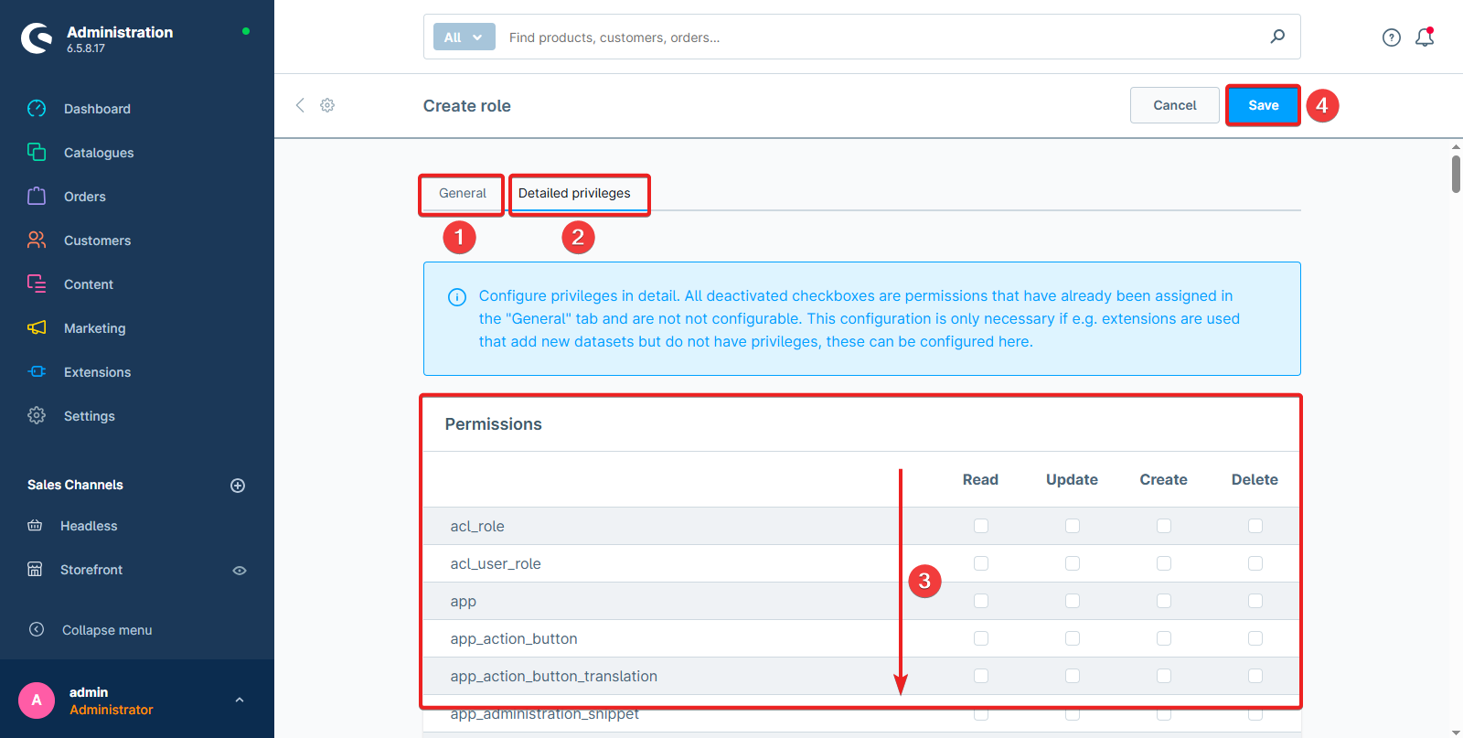
Task: Open the notifications bell icon
Action: 1424,37
